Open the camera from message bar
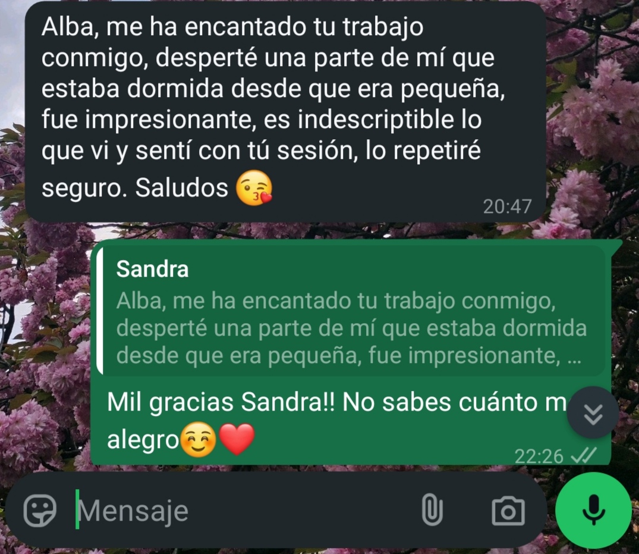639x554 pixels. (508, 511)
